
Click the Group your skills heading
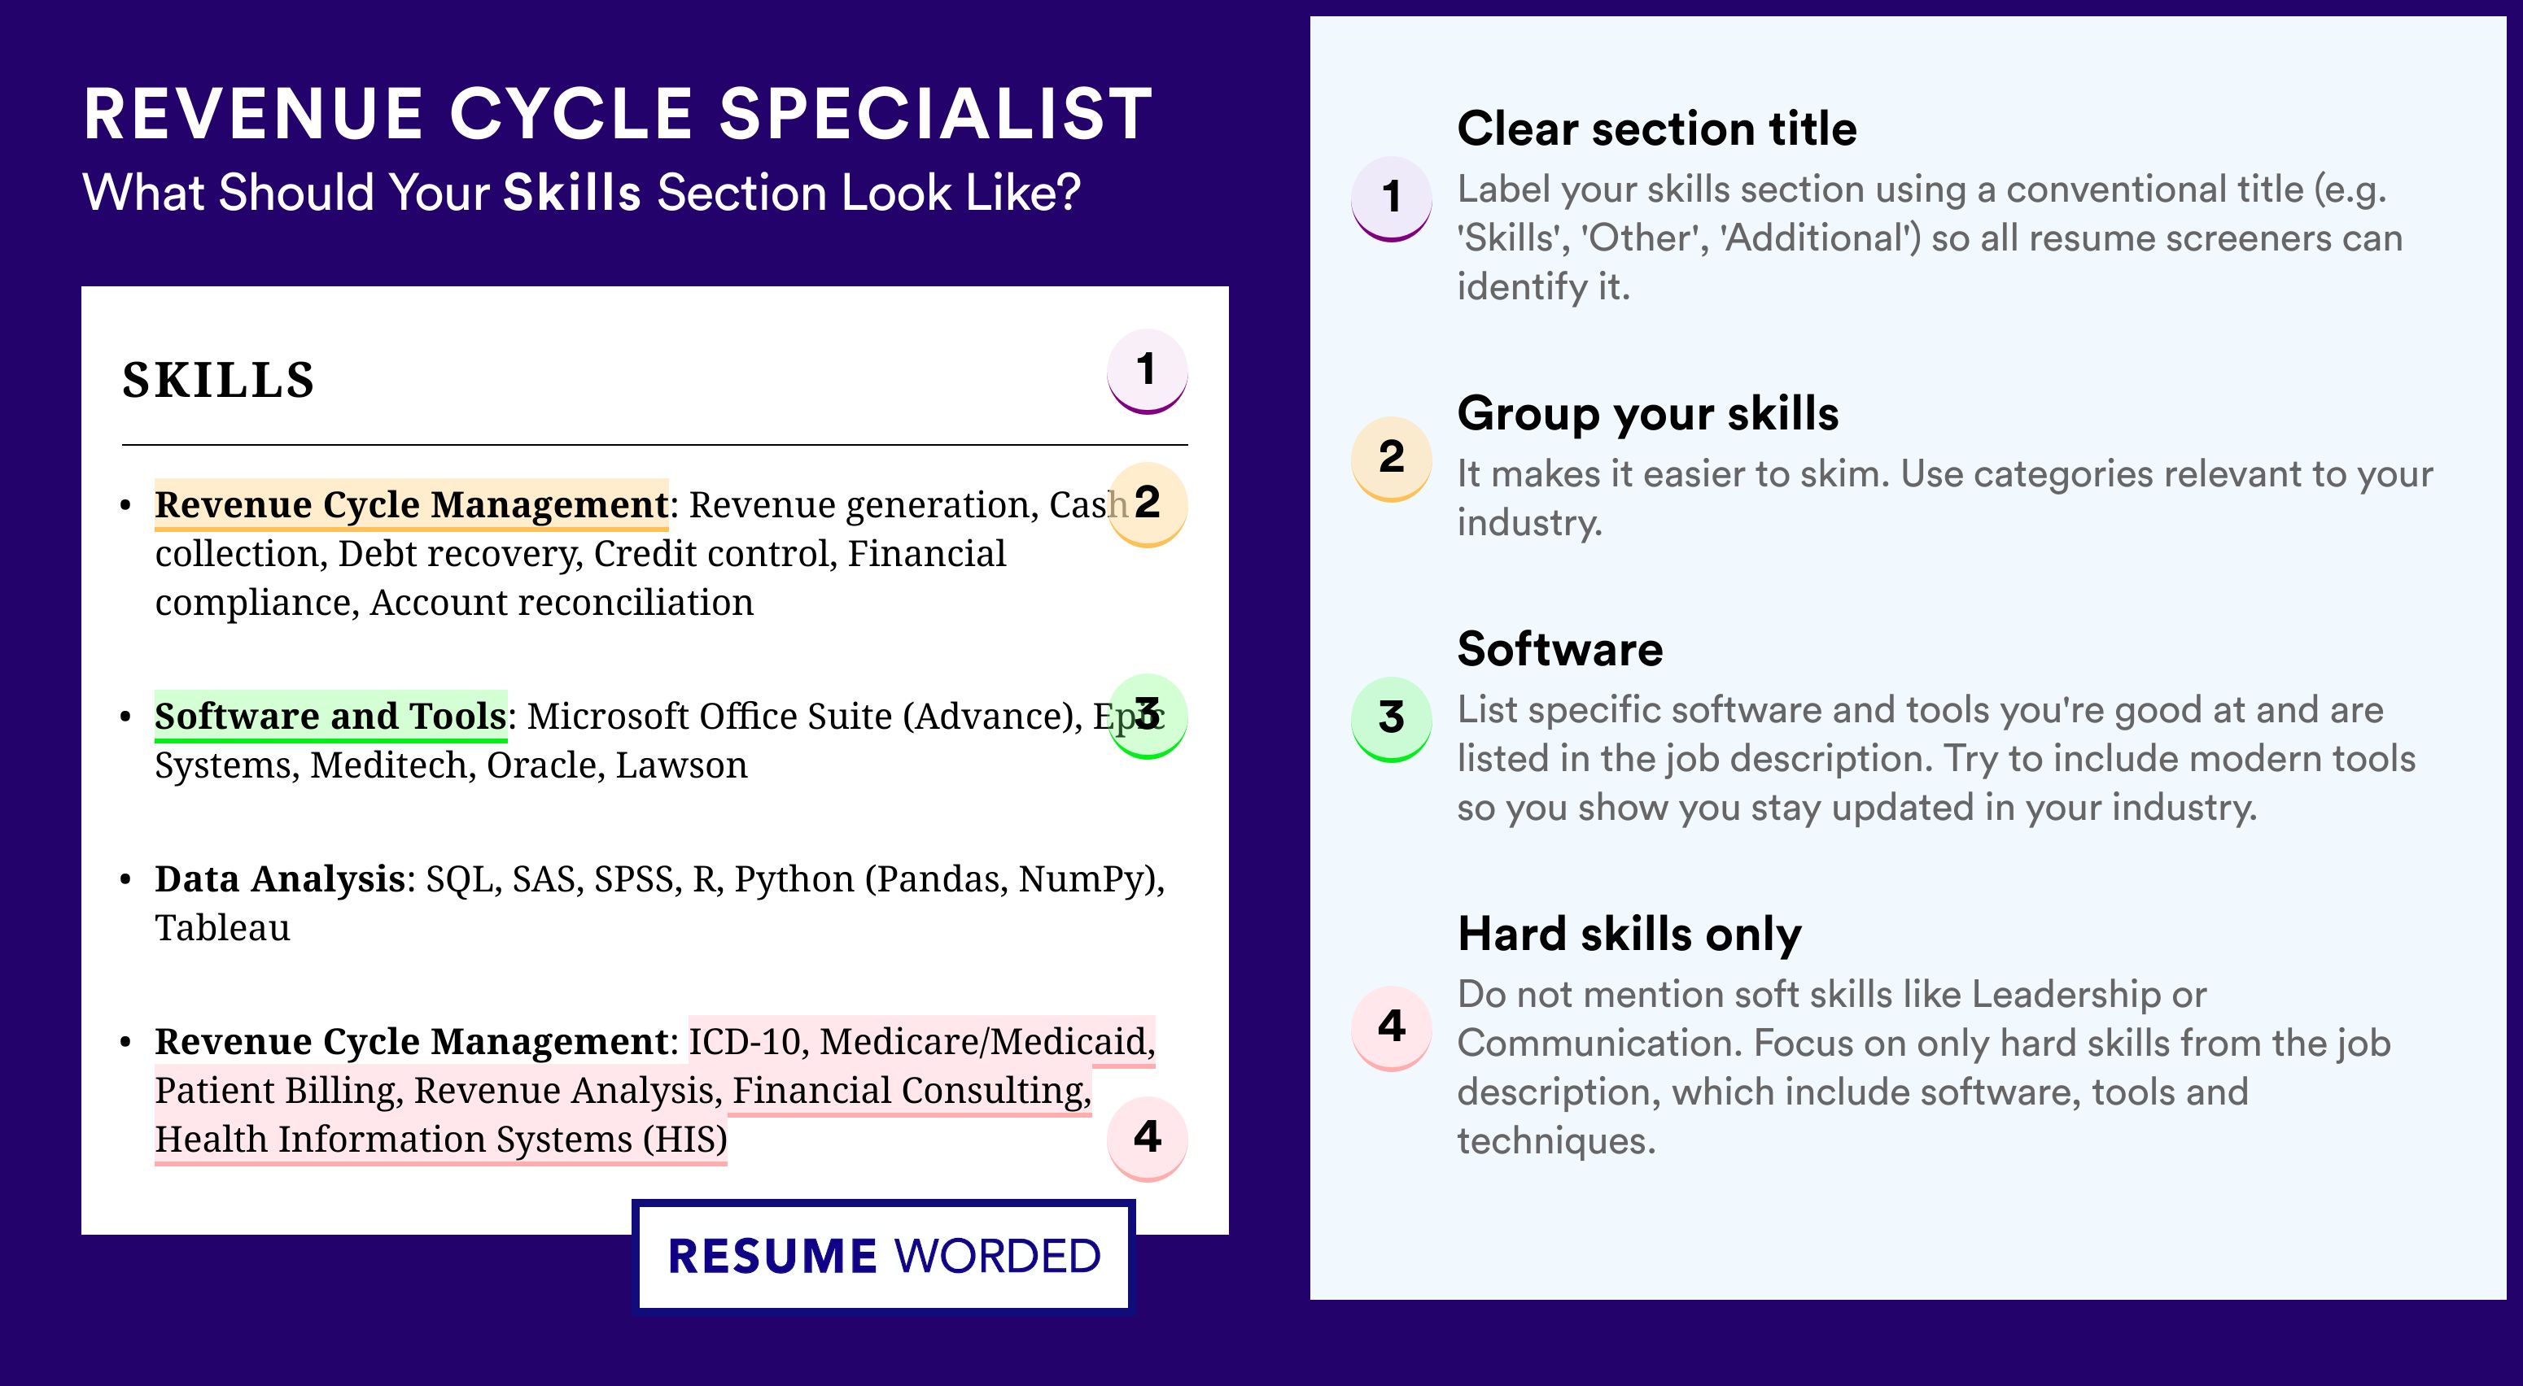[x=1647, y=413]
